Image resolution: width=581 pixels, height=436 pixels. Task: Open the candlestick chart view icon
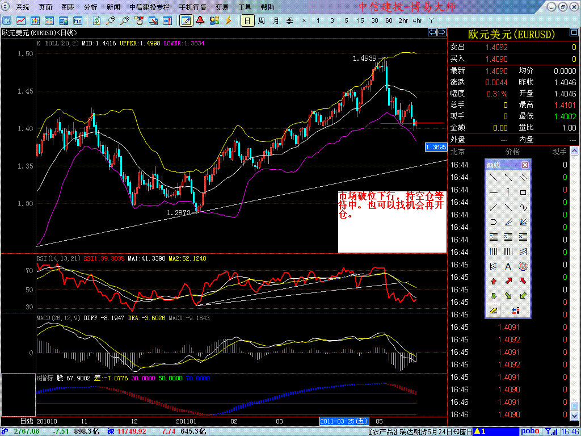(x=35, y=21)
